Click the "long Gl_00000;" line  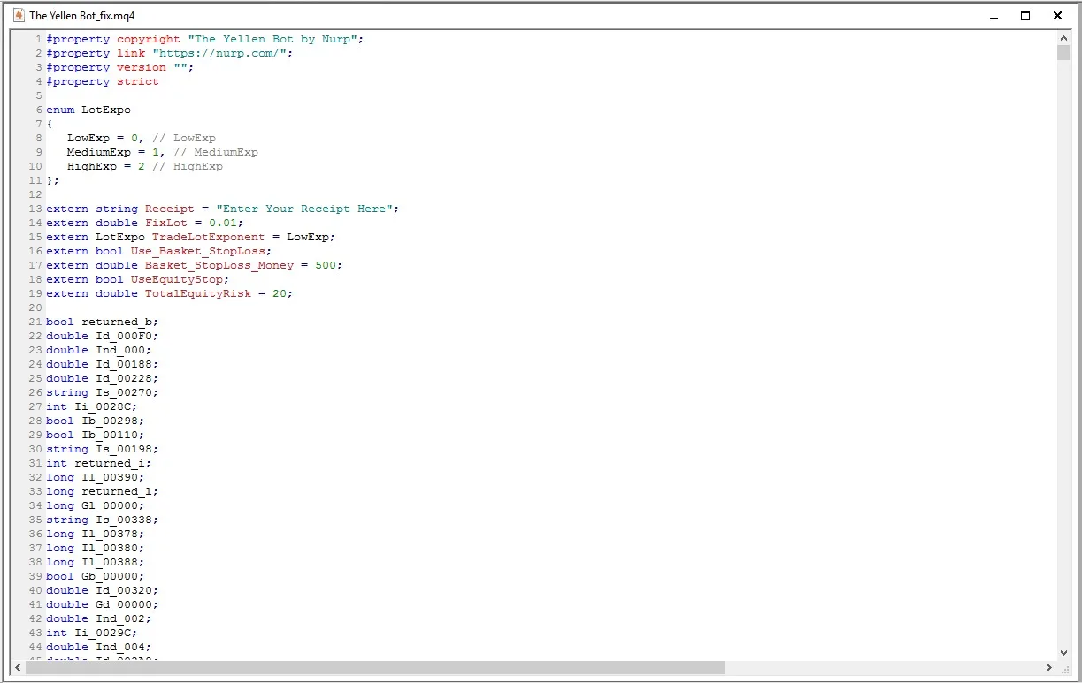click(x=96, y=505)
